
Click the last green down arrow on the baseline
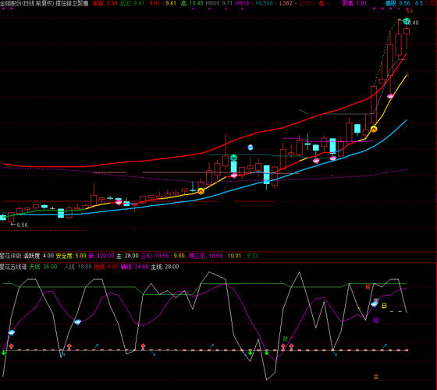(267, 353)
